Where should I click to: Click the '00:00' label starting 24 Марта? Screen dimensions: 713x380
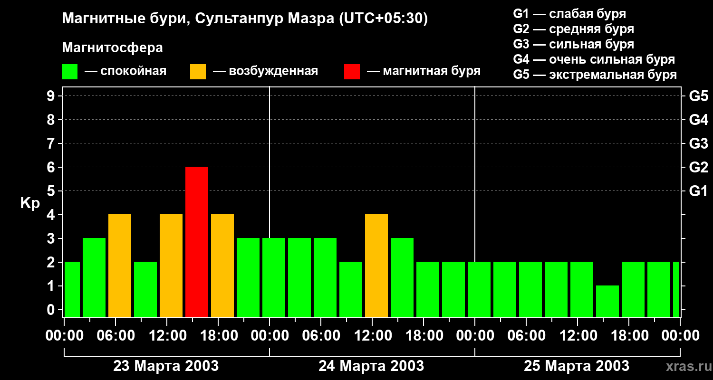(270, 335)
